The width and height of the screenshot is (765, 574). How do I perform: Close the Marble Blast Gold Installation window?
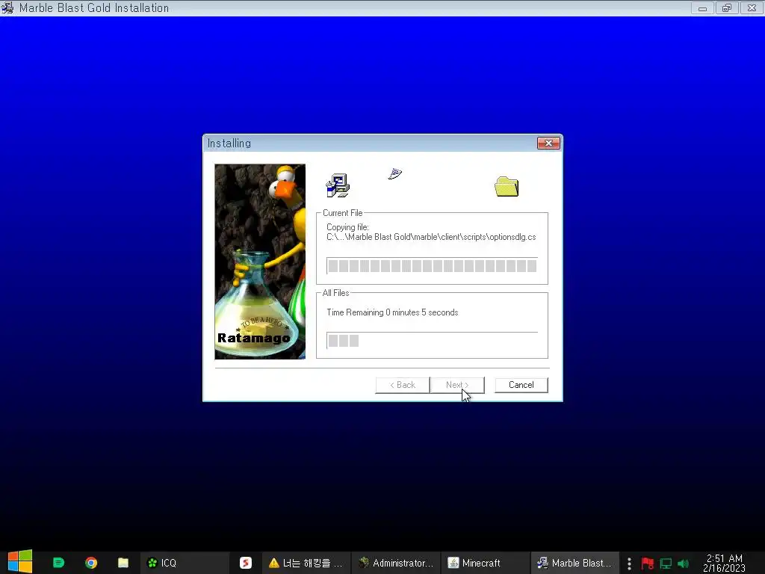point(752,8)
